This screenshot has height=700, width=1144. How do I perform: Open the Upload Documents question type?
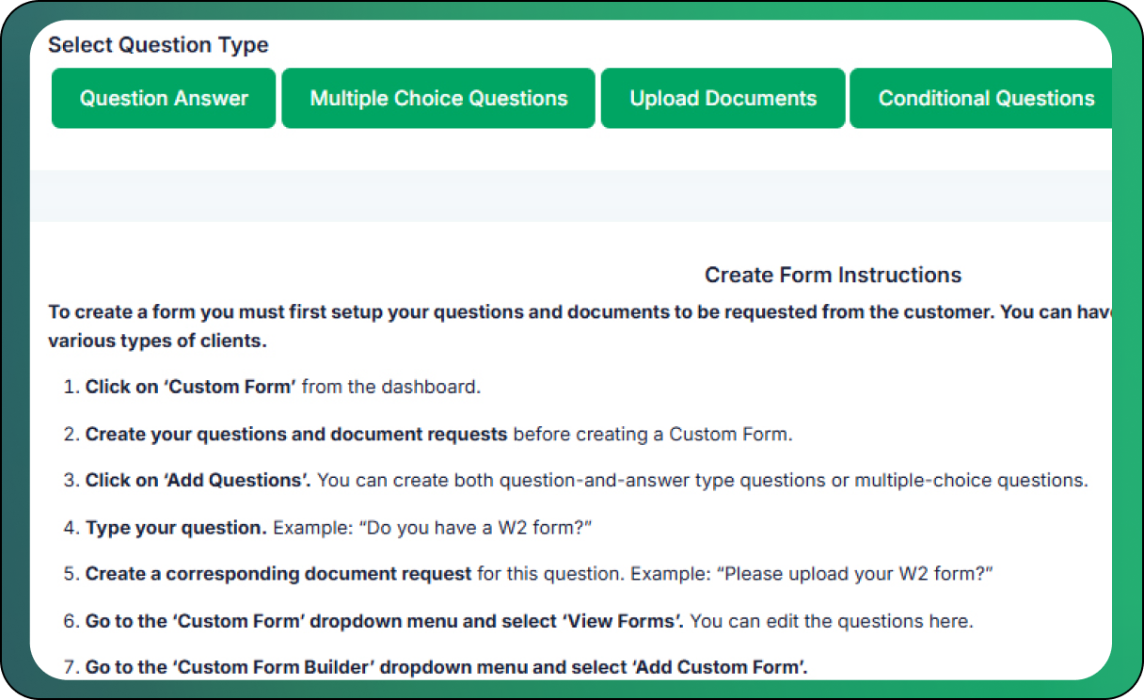(723, 98)
